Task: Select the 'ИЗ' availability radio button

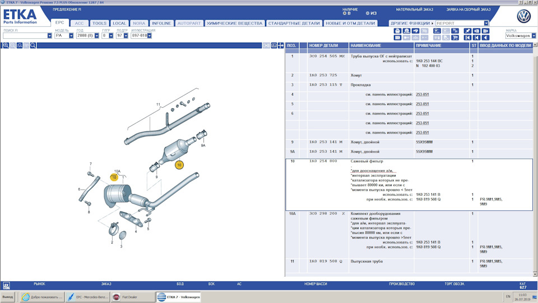Action: point(368,13)
